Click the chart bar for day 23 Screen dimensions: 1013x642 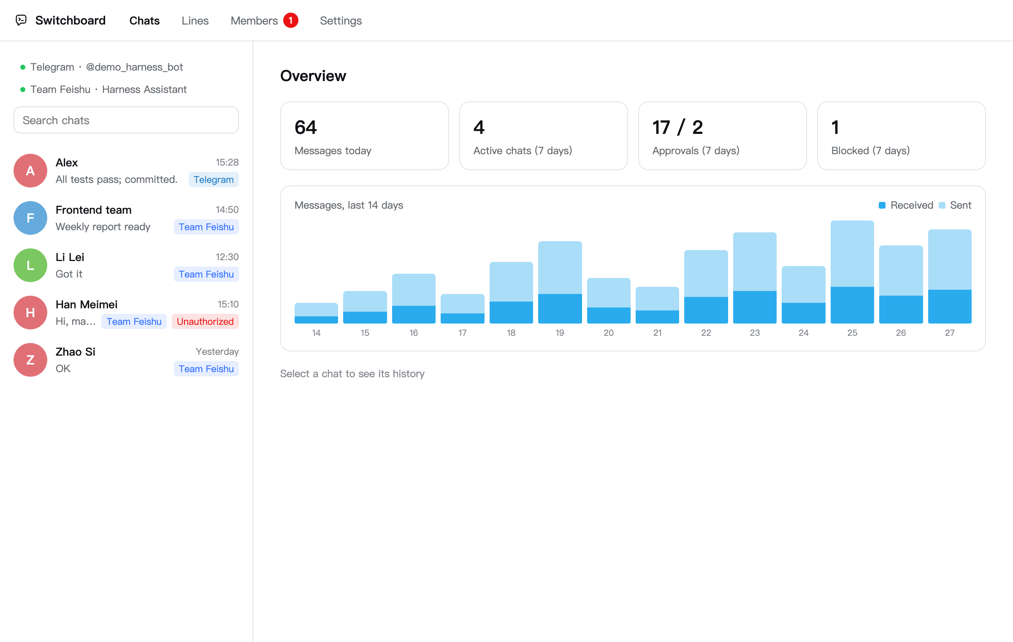click(755, 278)
